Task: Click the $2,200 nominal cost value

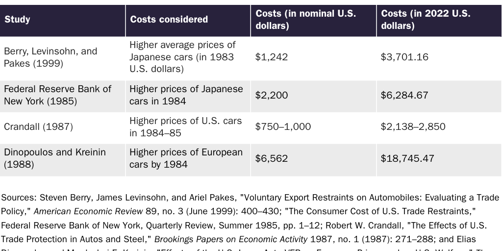Action: coord(272,95)
